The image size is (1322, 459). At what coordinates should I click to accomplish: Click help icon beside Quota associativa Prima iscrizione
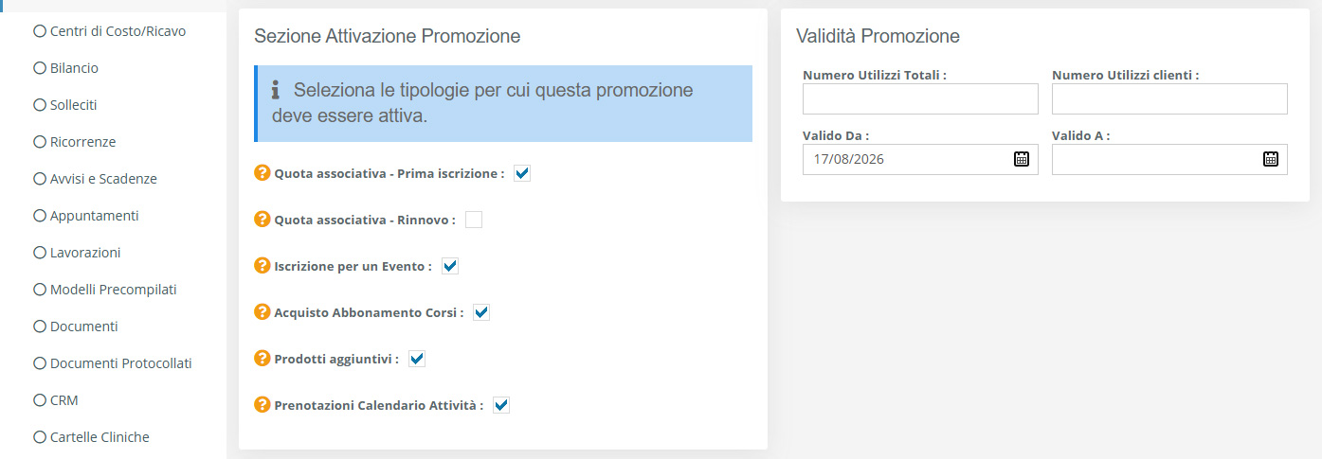click(x=263, y=173)
